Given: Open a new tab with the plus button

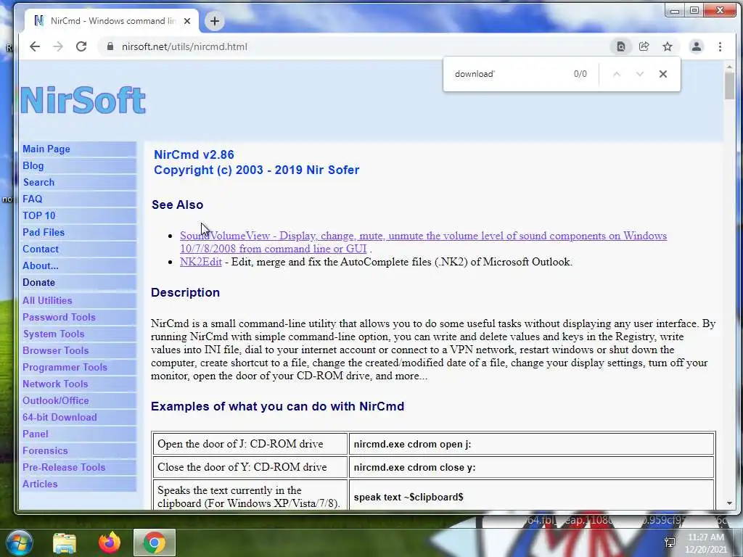Looking at the screenshot, I should coord(215,21).
